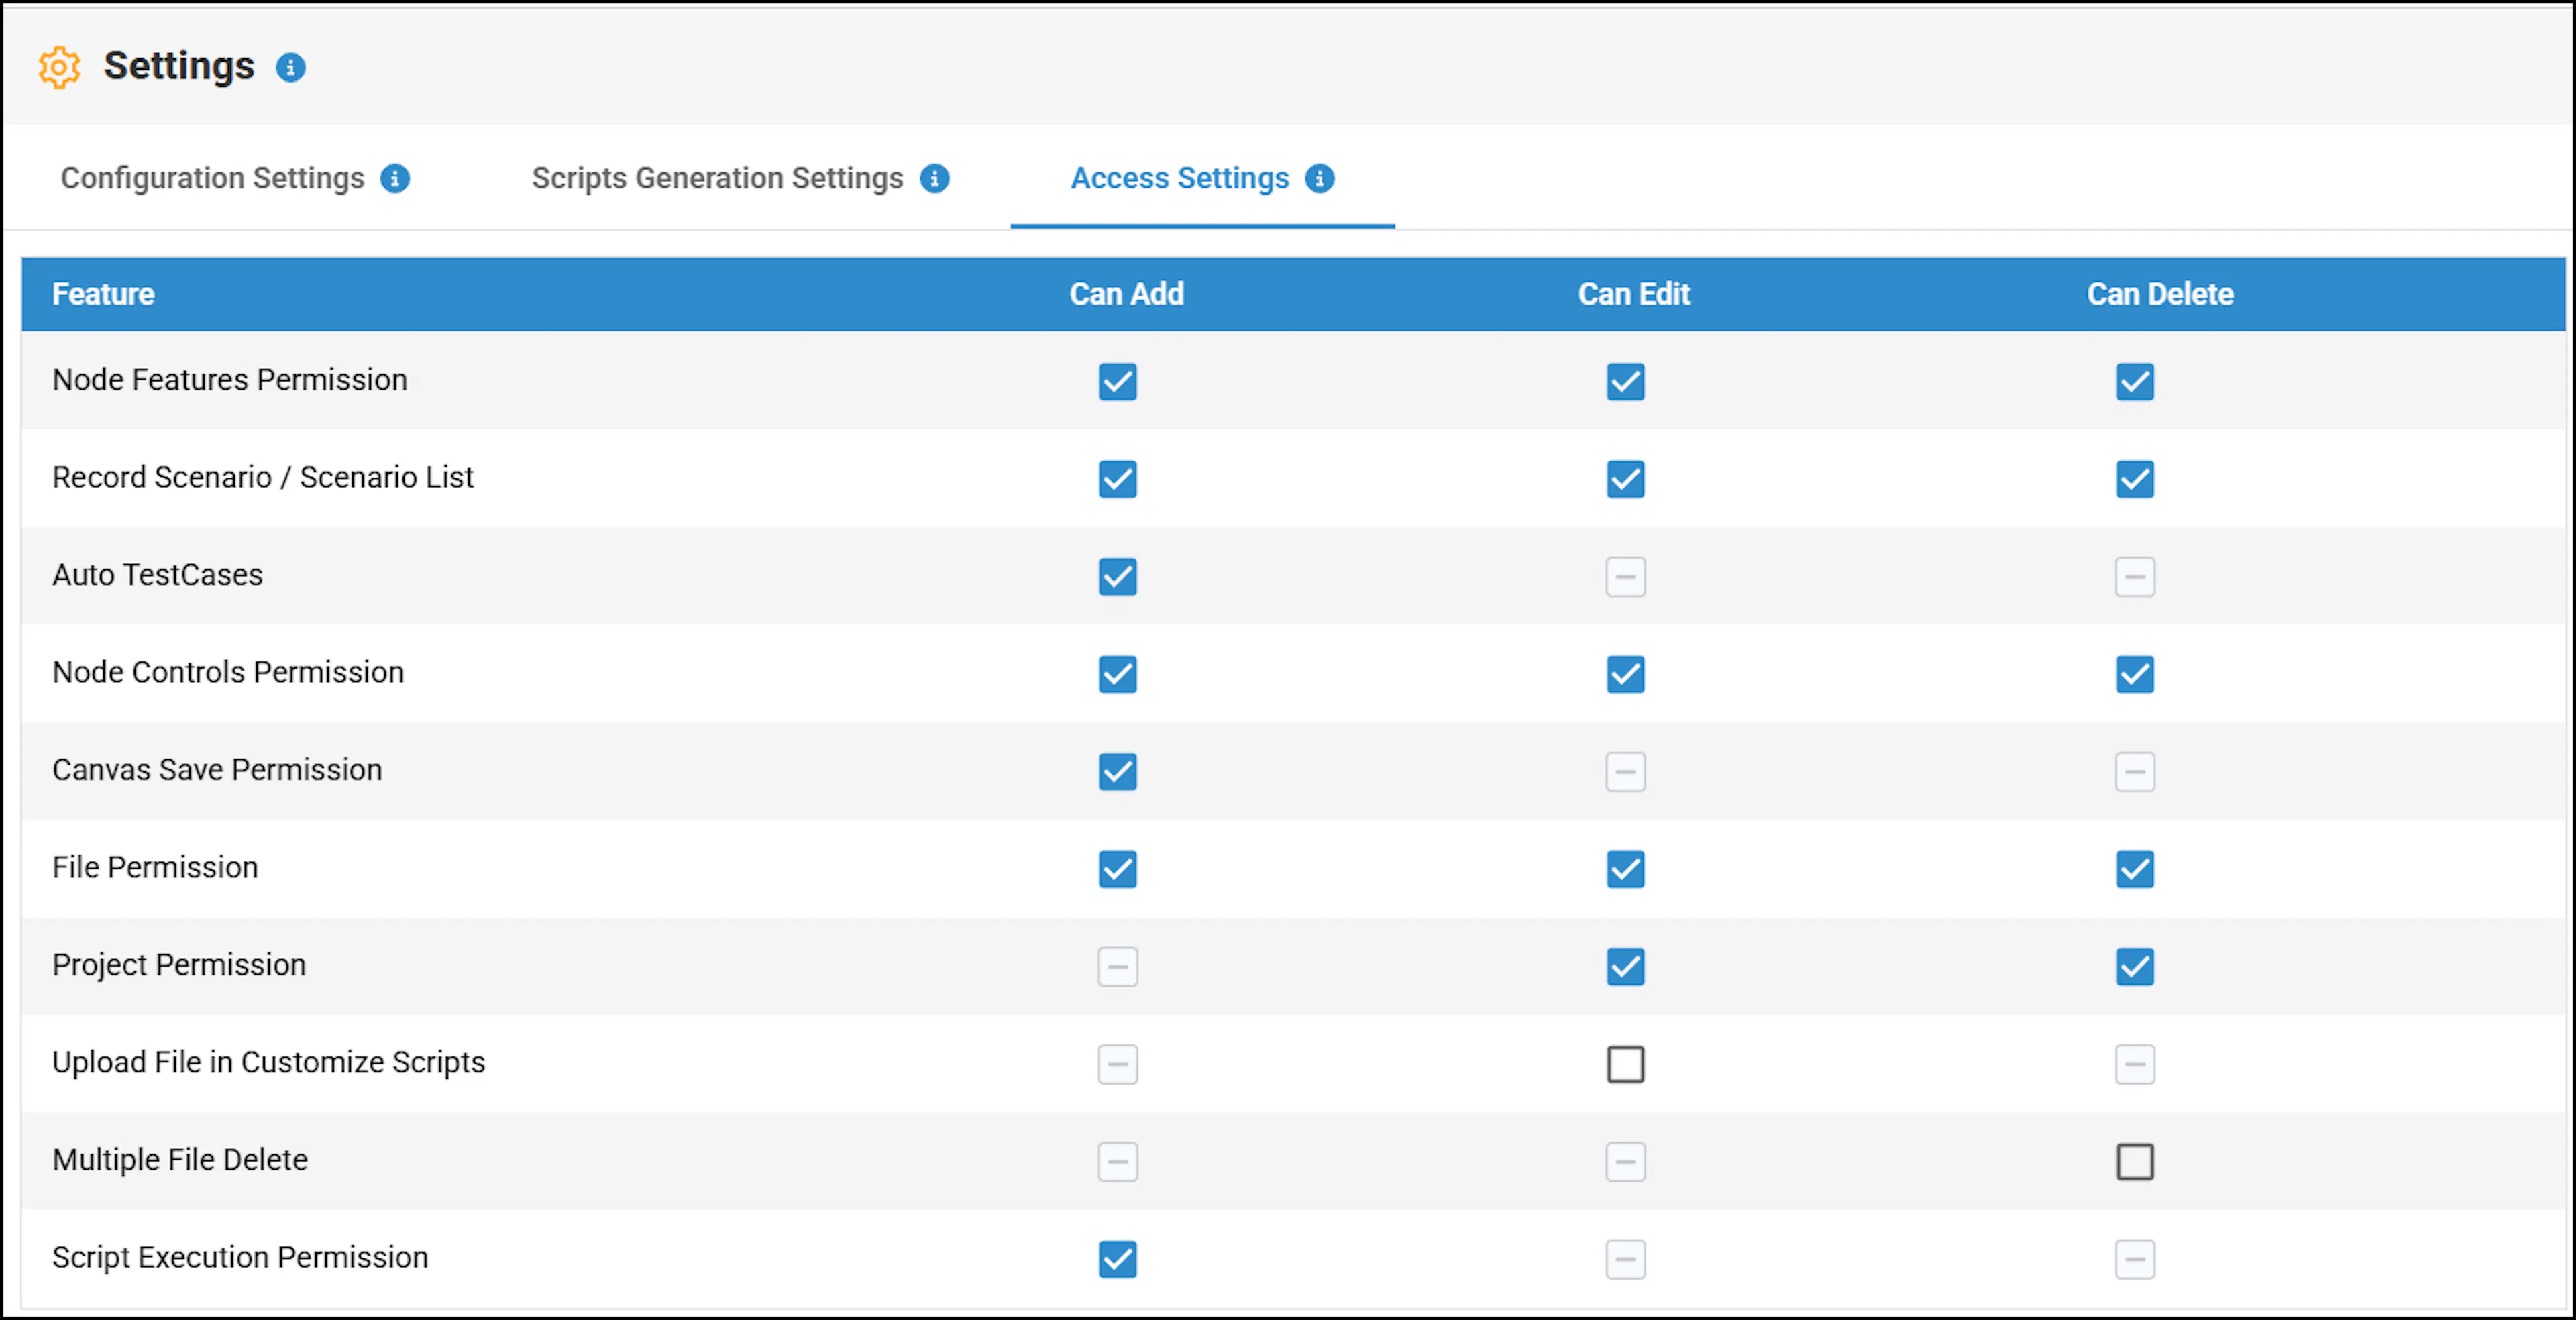The width and height of the screenshot is (2576, 1320).
Task: Enable Can Delete for Multiple File Delete
Action: point(2135,1162)
